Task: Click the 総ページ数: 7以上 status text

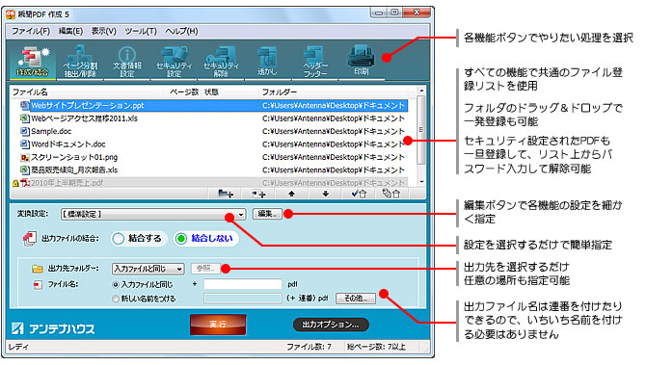Action: click(x=376, y=347)
